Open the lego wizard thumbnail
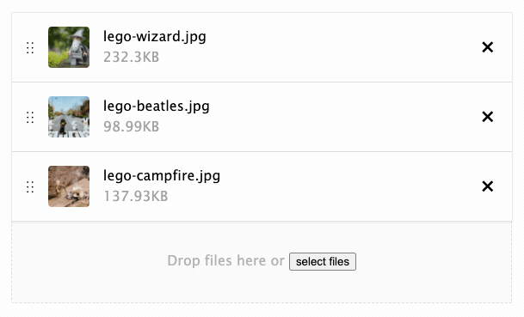The height and width of the screenshot is (317, 524). (69, 47)
